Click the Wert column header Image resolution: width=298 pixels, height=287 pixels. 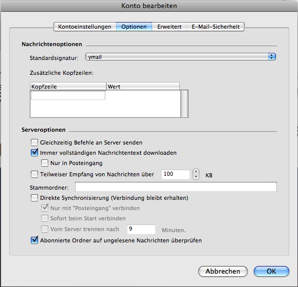coord(143,86)
